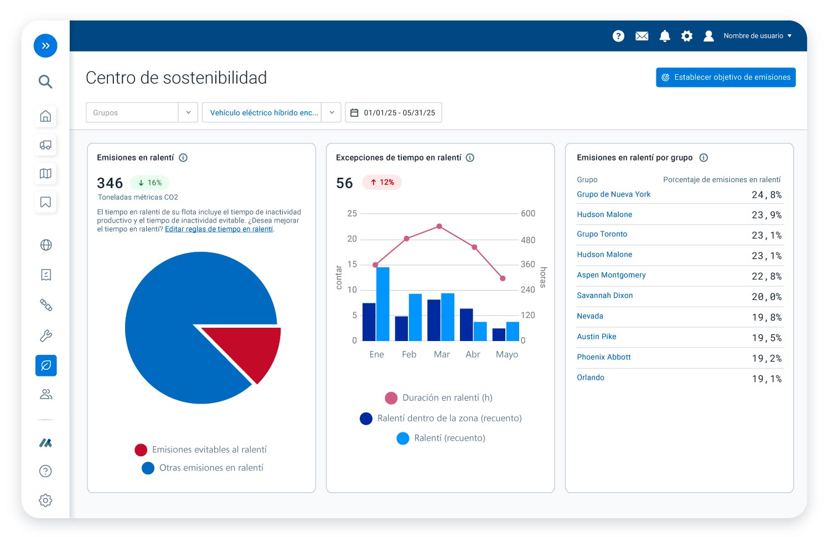Collapse the sidebar with the double-arrow button
828x537 pixels.
pyautogui.click(x=45, y=46)
